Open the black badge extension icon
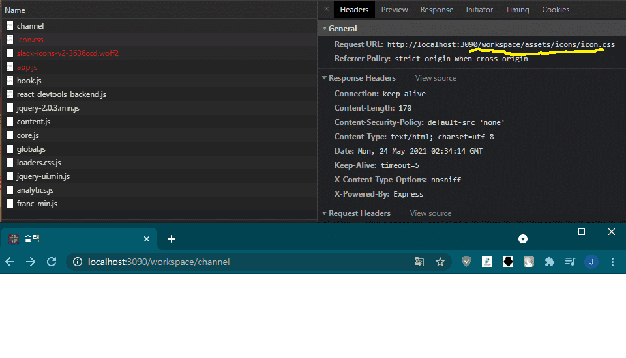 coord(508,262)
